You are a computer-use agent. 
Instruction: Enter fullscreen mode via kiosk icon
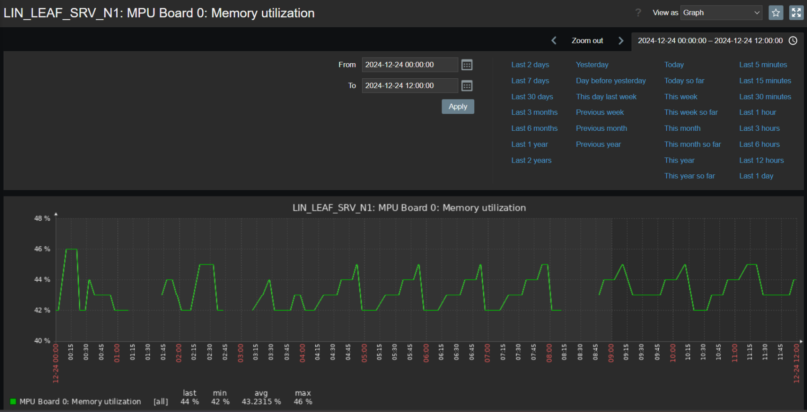[796, 13]
